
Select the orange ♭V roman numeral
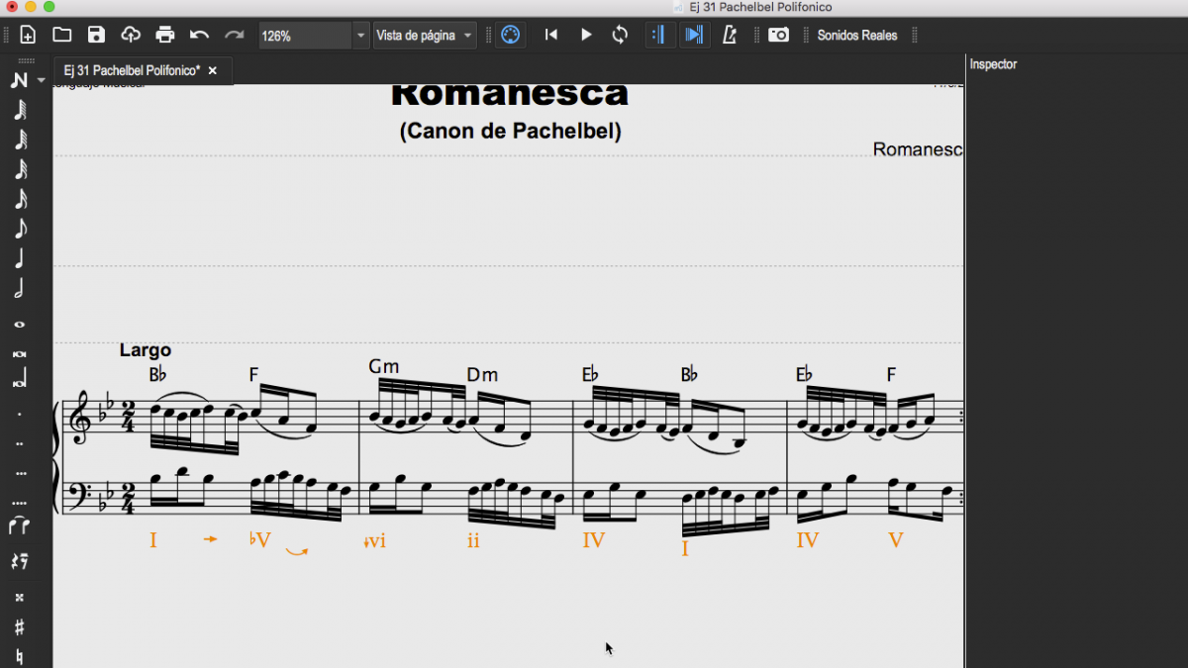[x=259, y=540]
